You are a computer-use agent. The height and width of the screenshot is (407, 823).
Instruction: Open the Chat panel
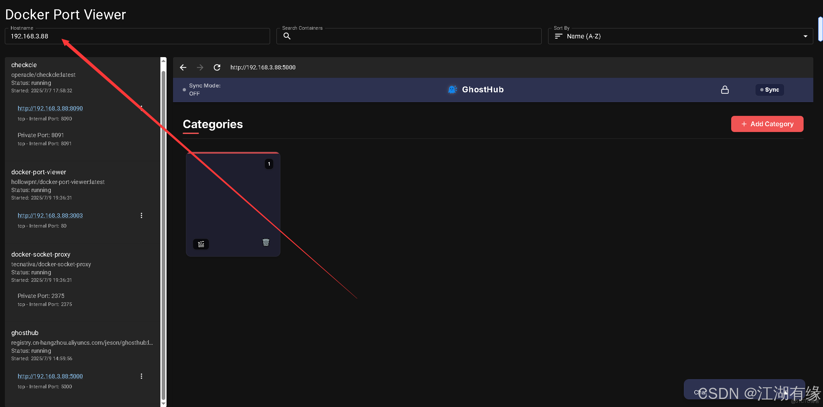[700, 392]
